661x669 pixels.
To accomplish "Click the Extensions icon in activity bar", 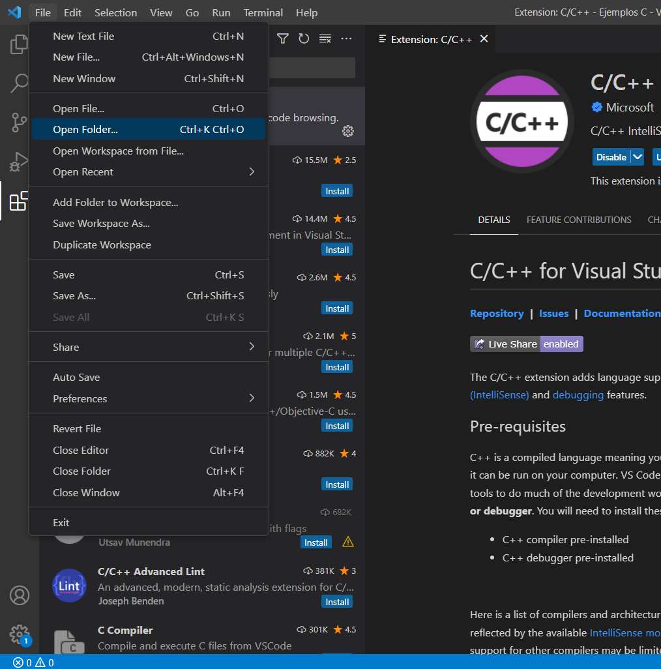I will [x=19, y=201].
